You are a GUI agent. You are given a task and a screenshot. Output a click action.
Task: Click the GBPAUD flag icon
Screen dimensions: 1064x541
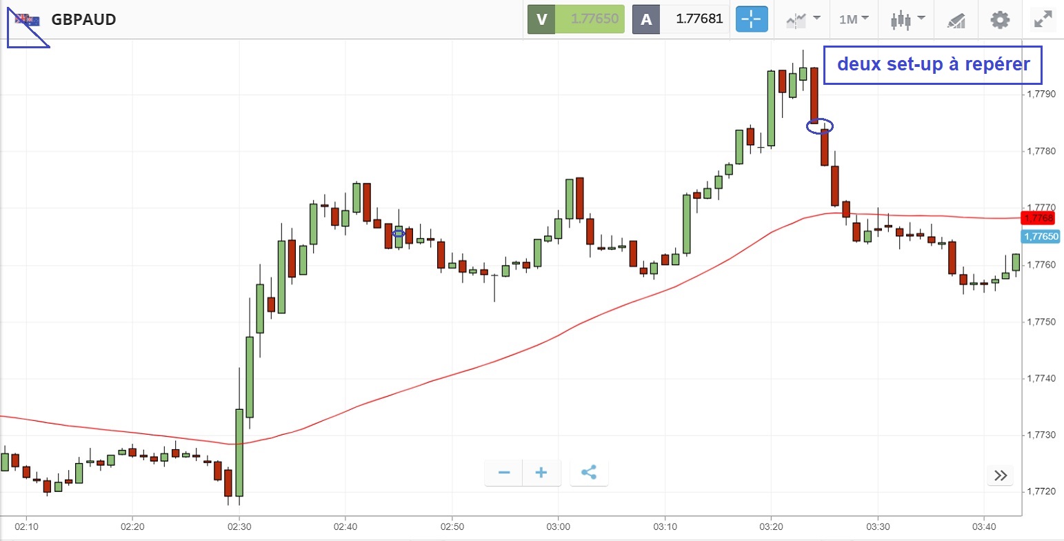point(28,19)
